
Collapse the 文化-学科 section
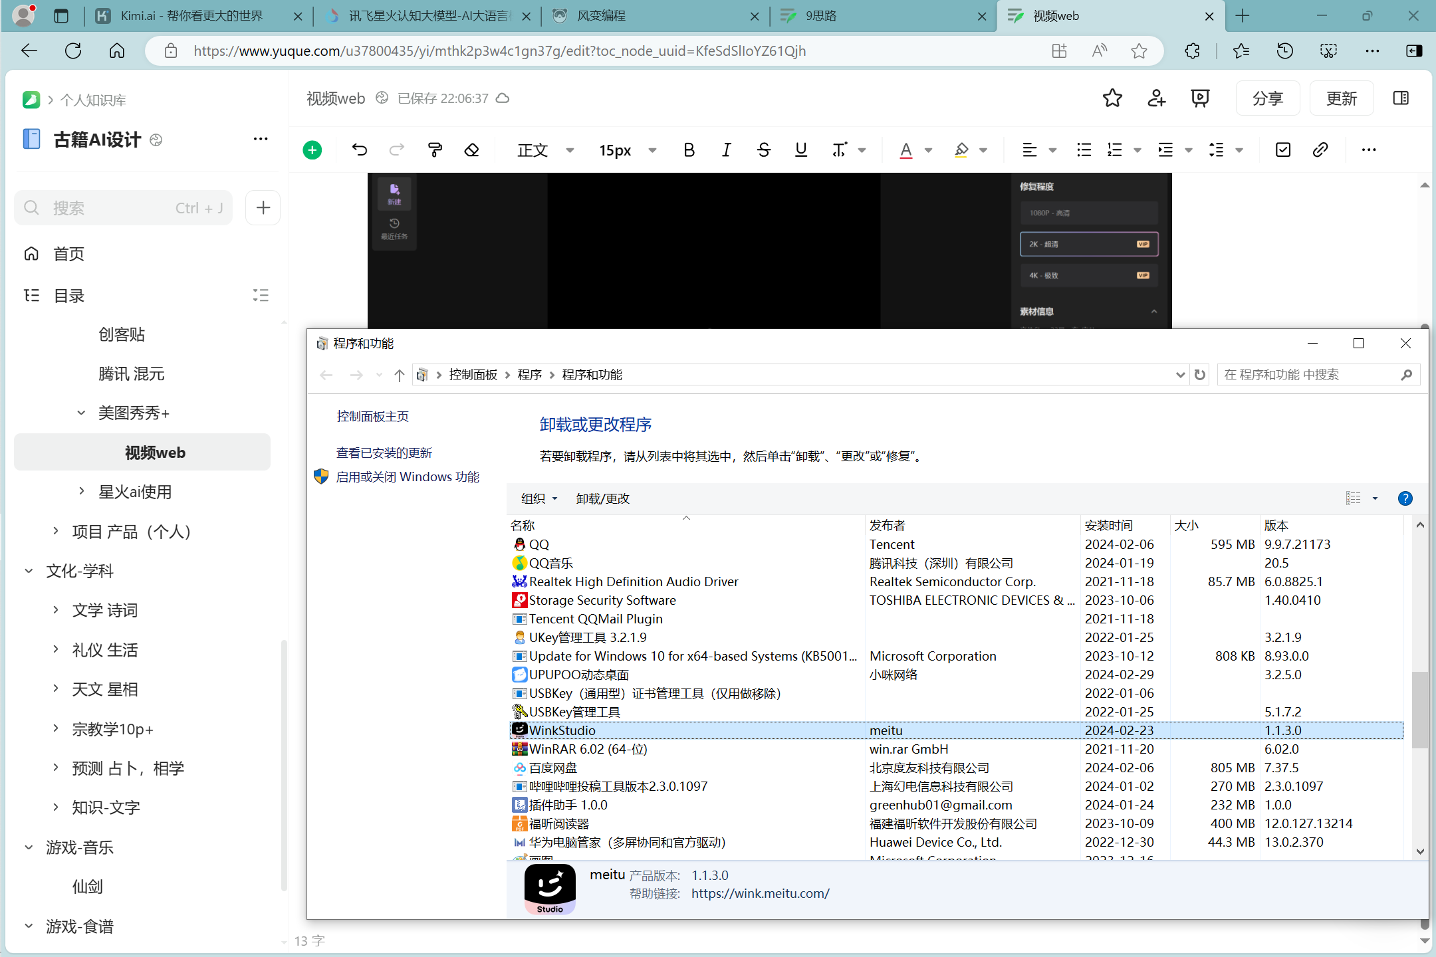29,570
